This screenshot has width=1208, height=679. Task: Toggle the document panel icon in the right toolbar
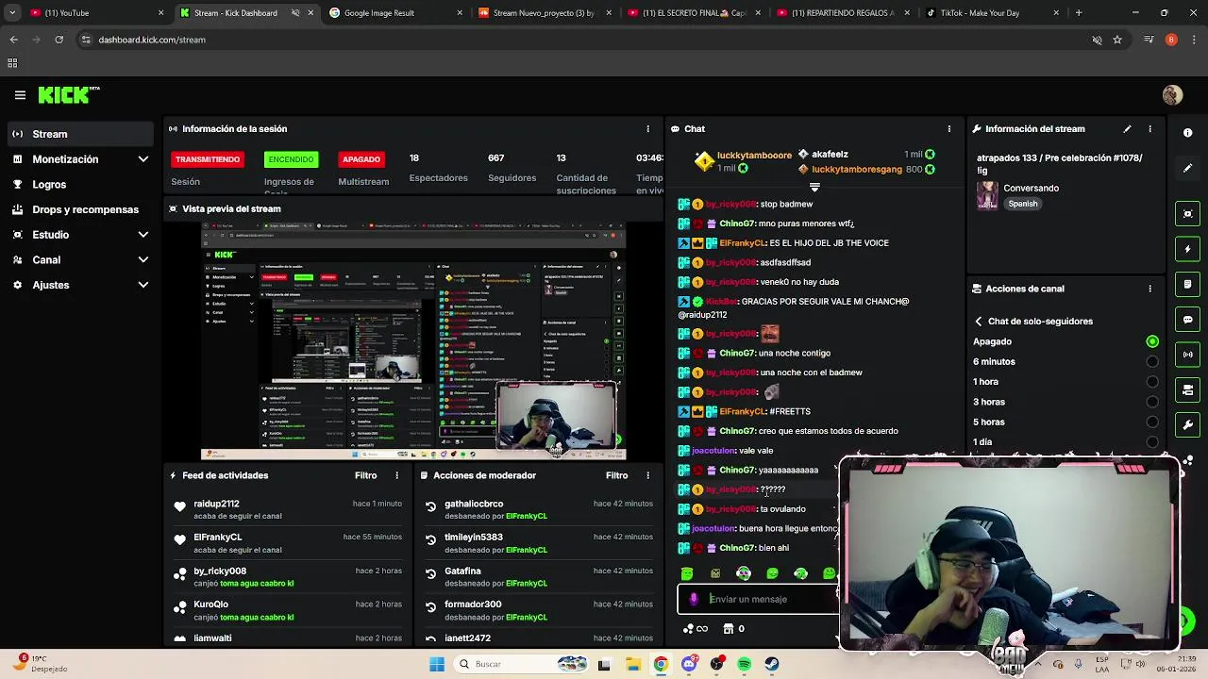click(x=1187, y=284)
